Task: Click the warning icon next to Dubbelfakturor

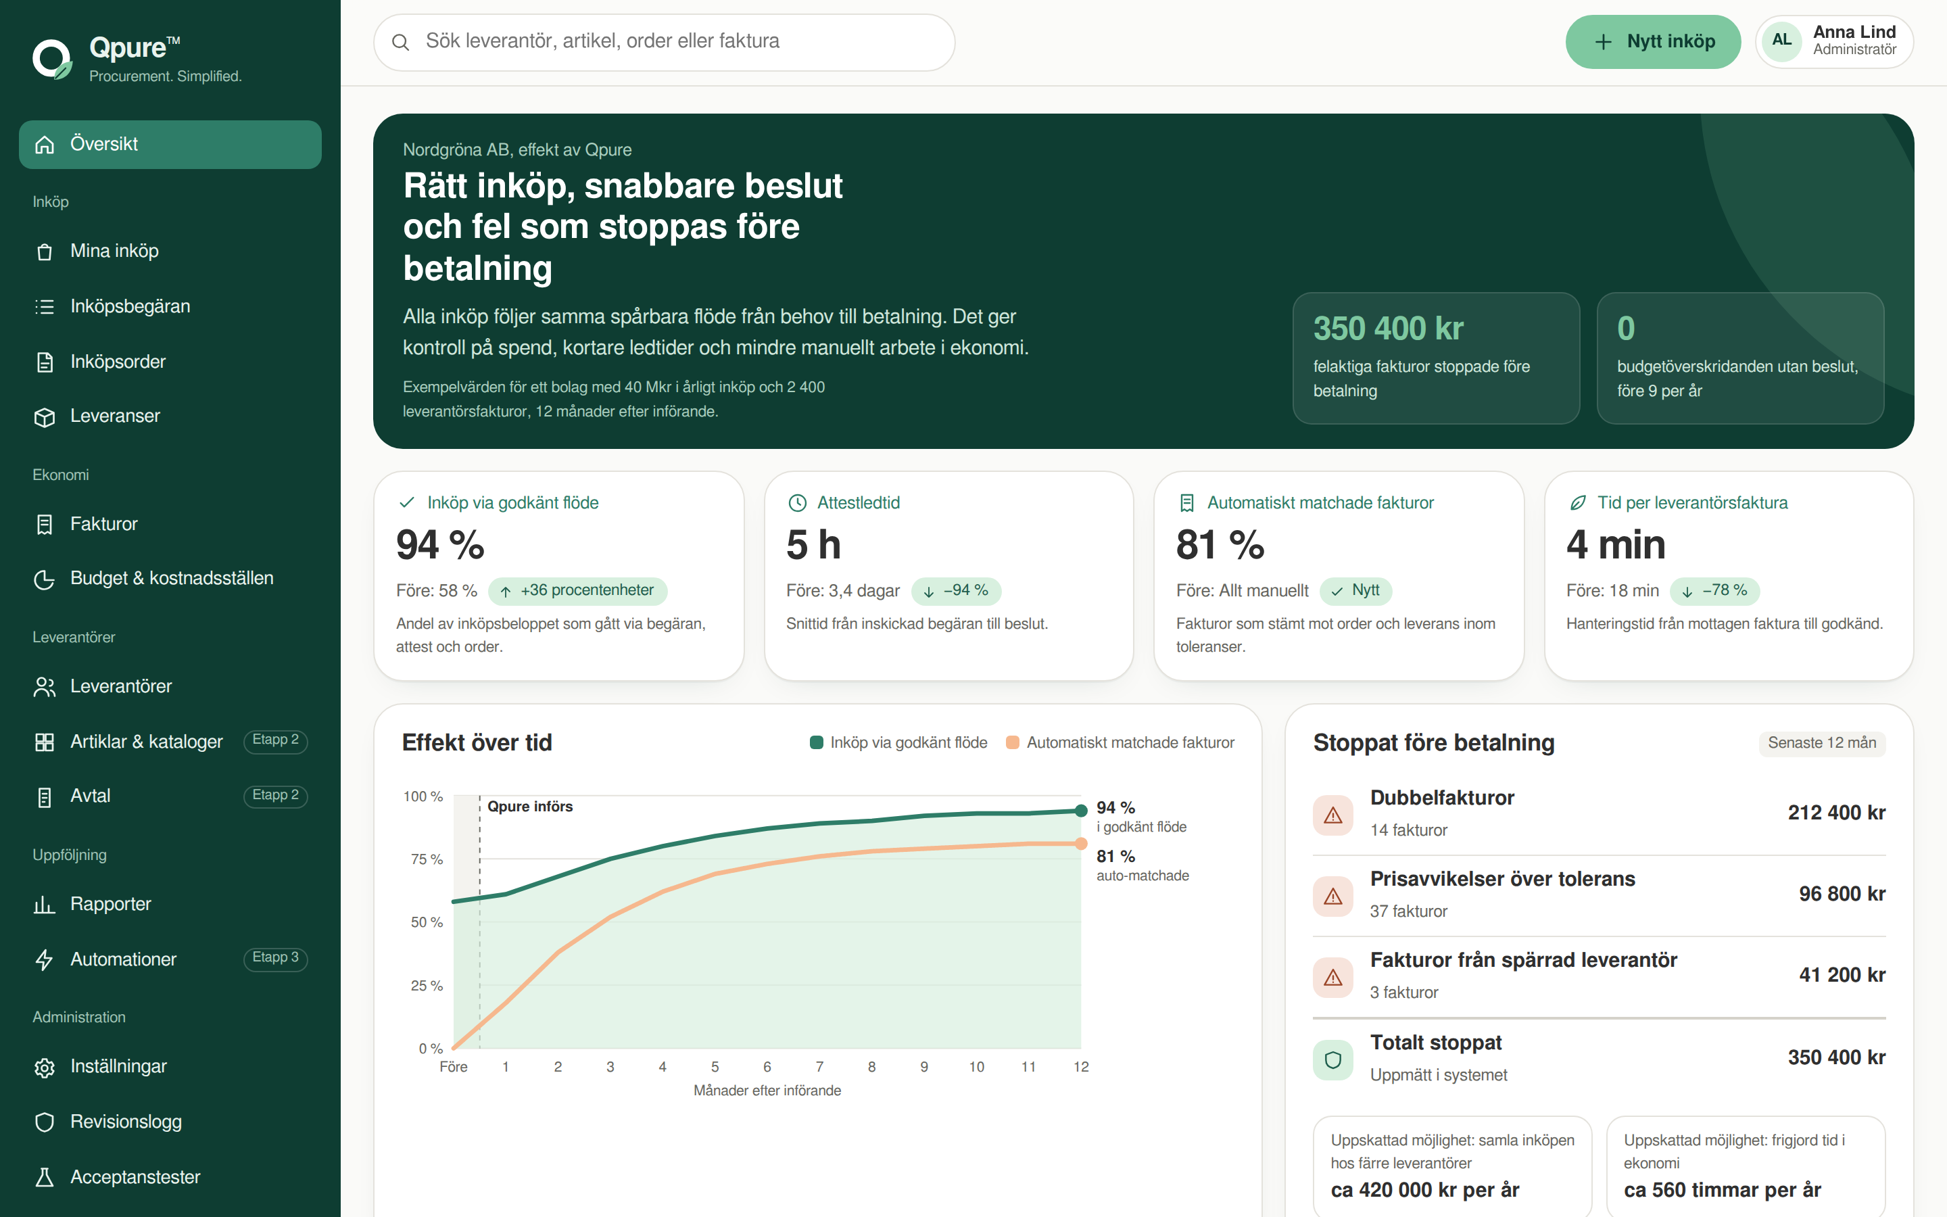Action: point(1333,815)
